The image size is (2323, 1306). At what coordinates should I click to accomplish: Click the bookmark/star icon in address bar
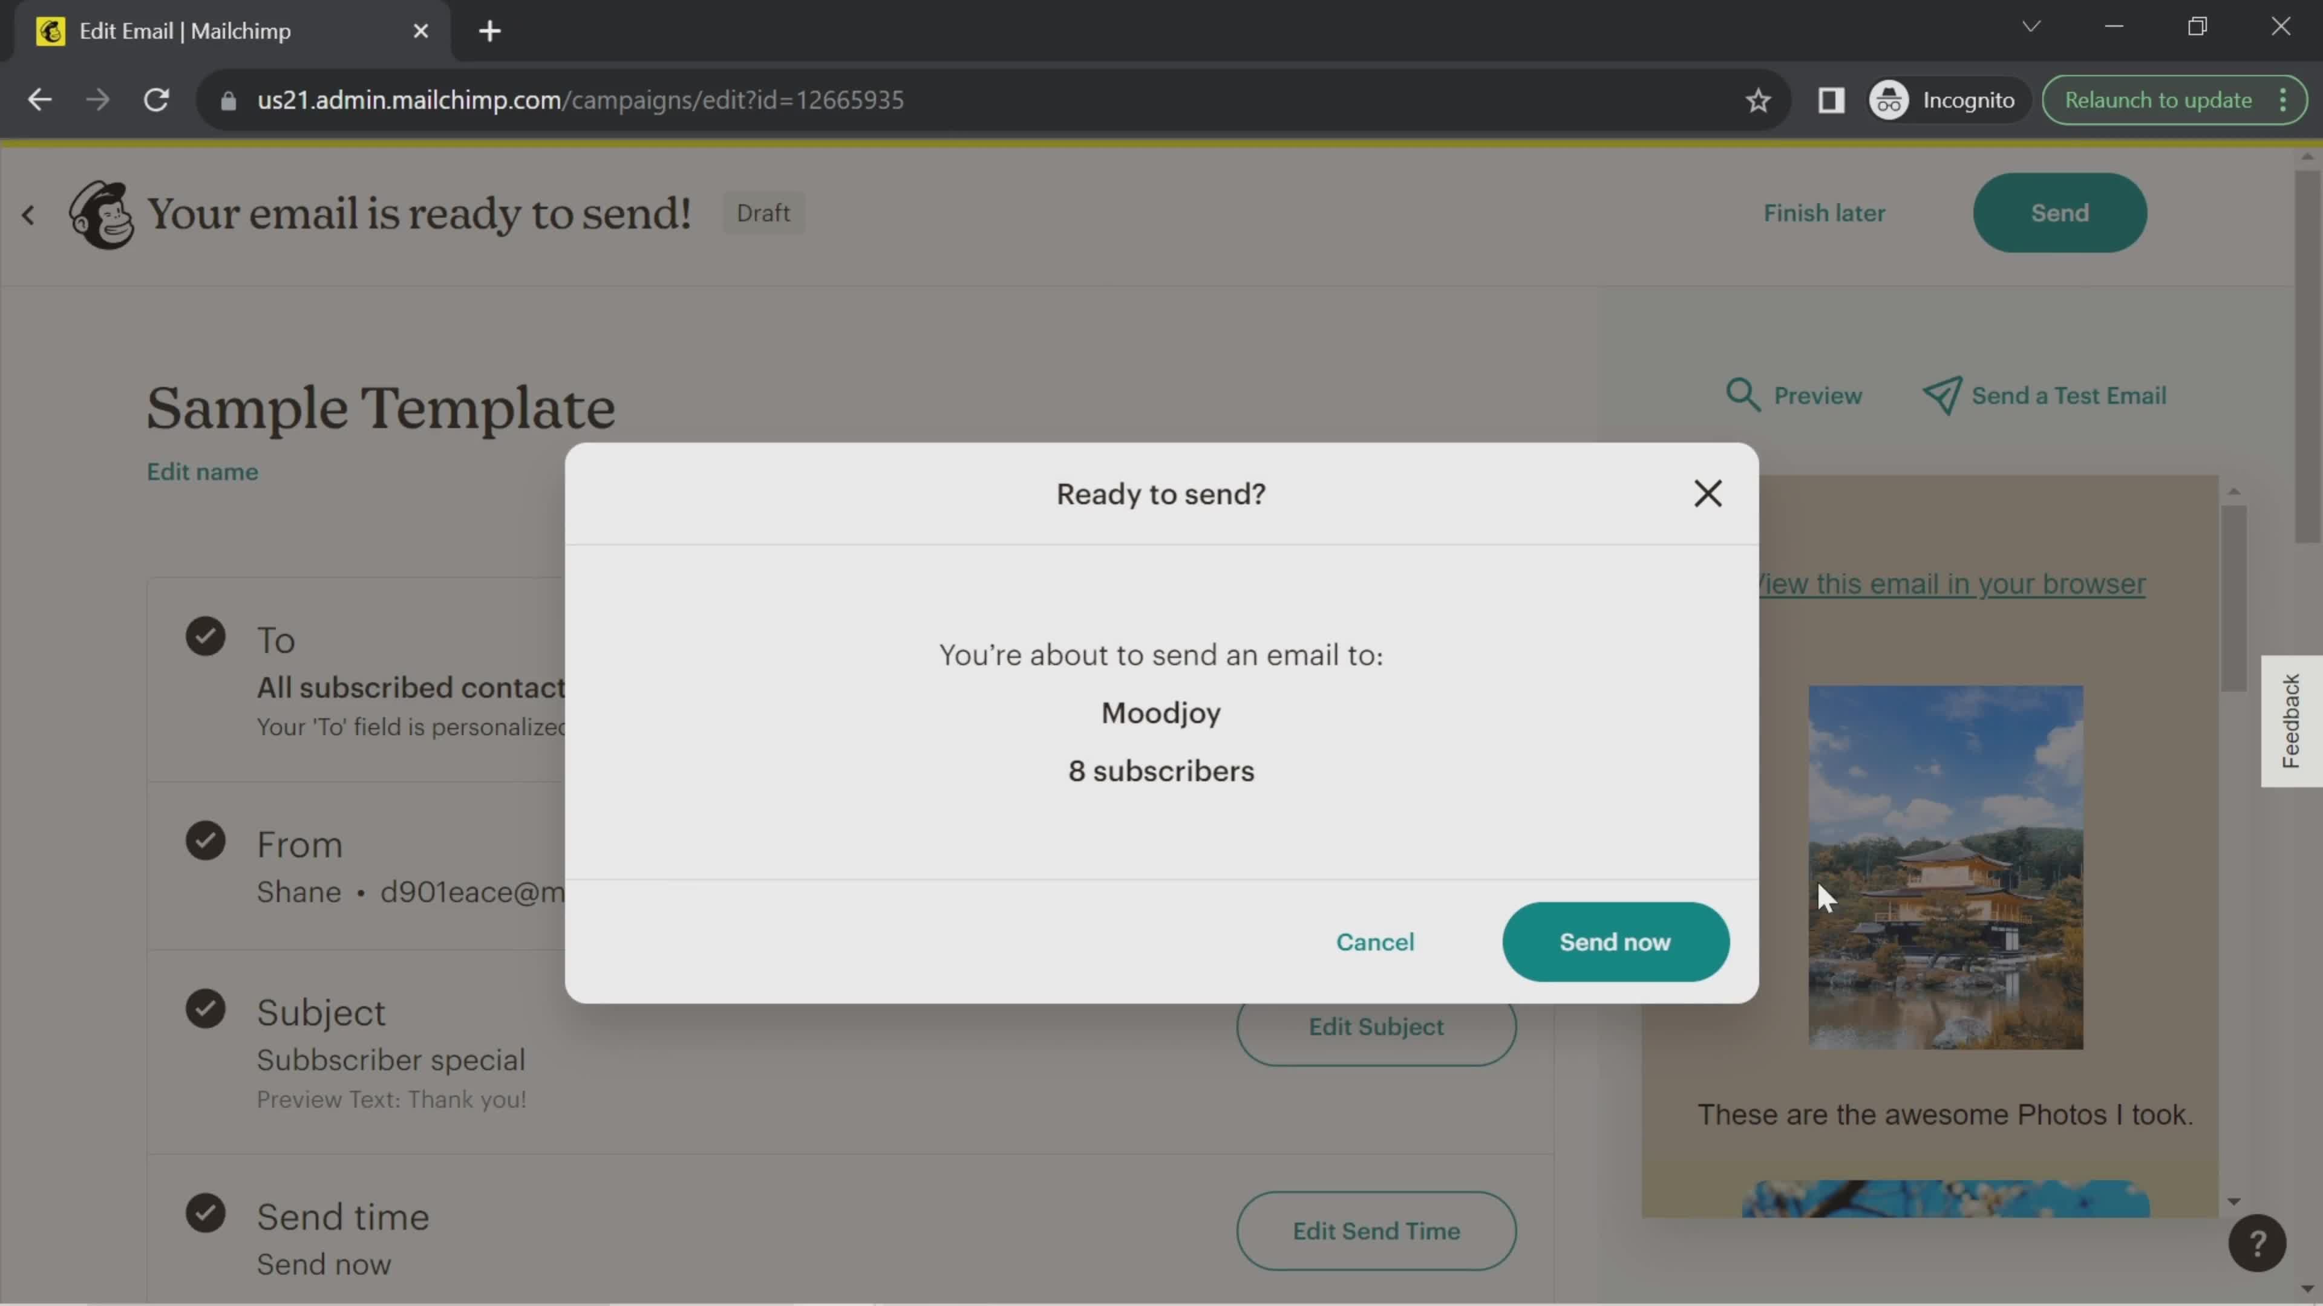click(x=1758, y=99)
